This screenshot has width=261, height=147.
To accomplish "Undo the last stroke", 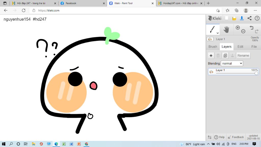I will point(251,28).
